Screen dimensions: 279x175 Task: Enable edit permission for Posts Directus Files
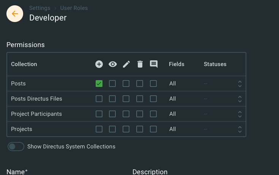pos(126,99)
